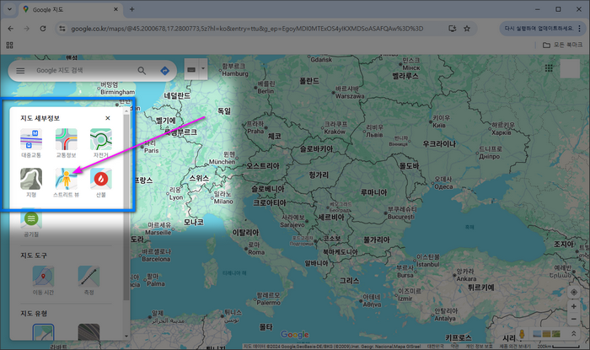Switch to the satellite map type thumbnail
This screenshot has height=350, width=590.
pyautogui.click(x=88, y=332)
